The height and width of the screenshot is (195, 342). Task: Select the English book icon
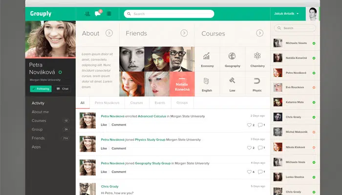[207, 81]
